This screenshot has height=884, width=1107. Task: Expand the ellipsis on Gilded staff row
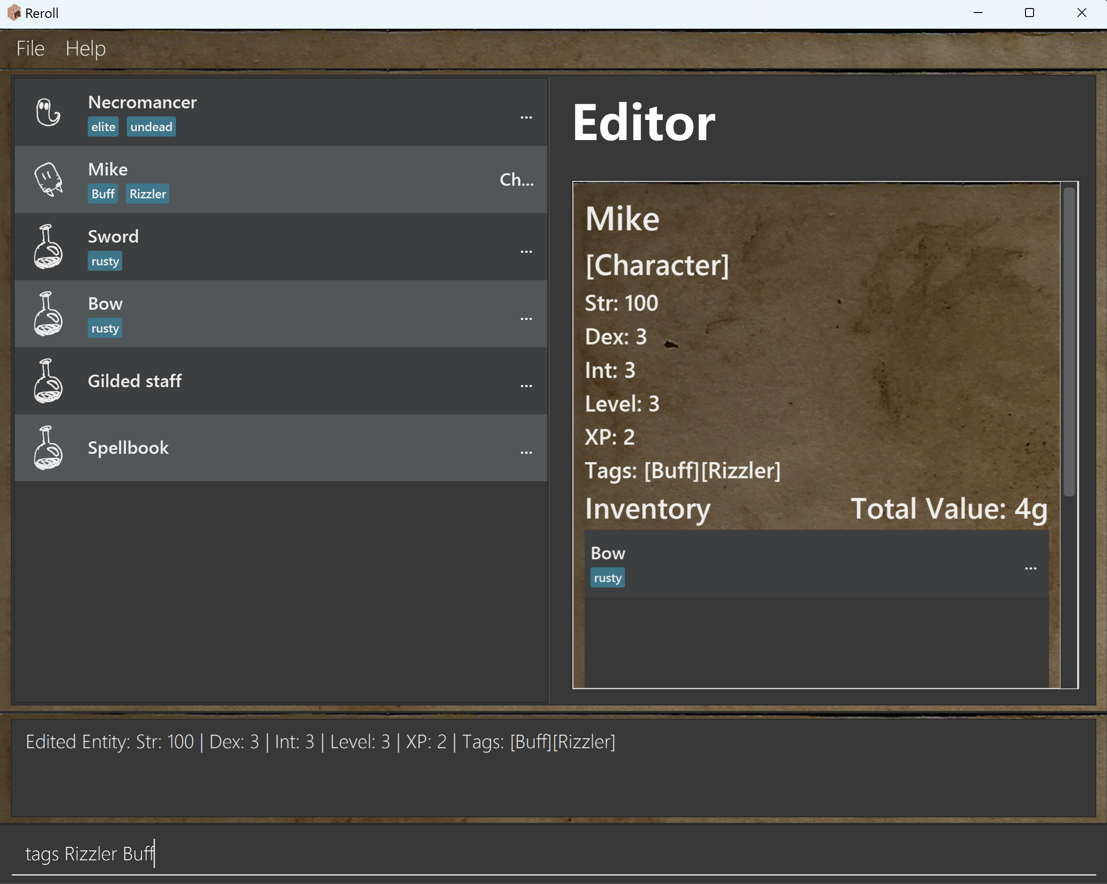tap(526, 386)
